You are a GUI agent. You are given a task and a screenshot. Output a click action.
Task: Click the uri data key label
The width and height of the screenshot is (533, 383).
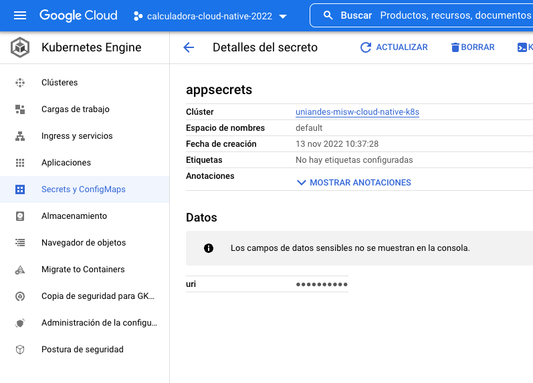click(x=191, y=284)
